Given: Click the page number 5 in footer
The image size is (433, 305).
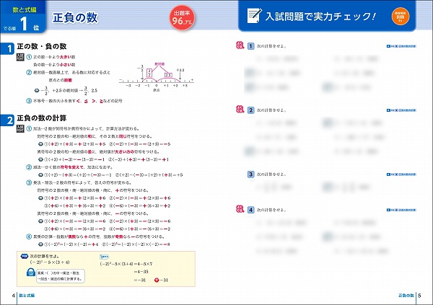Looking at the screenshot, I should pos(419,296).
